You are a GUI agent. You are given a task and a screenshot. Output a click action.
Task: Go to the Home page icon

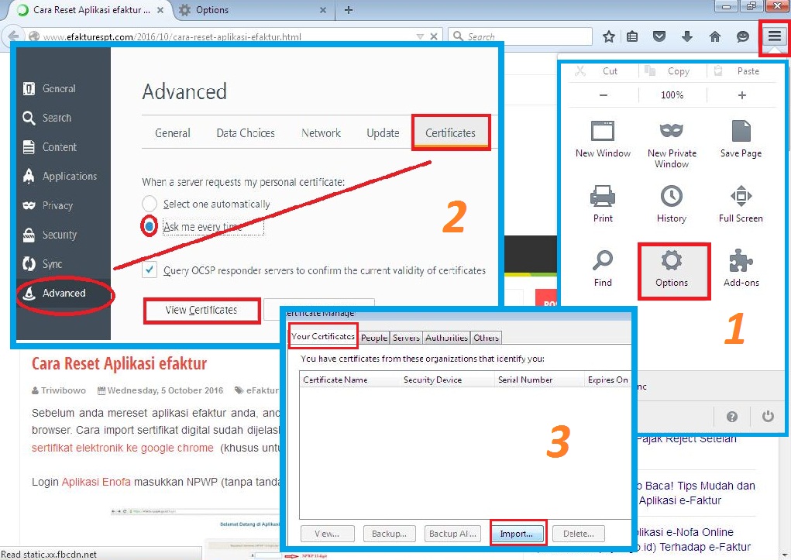point(715,36)
